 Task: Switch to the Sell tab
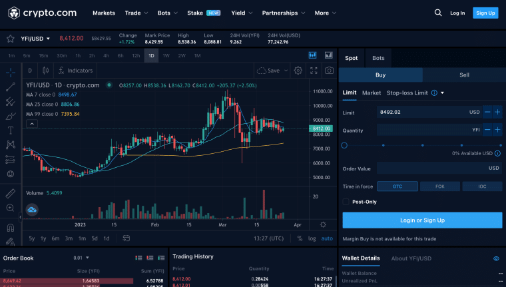coord(463,75)
